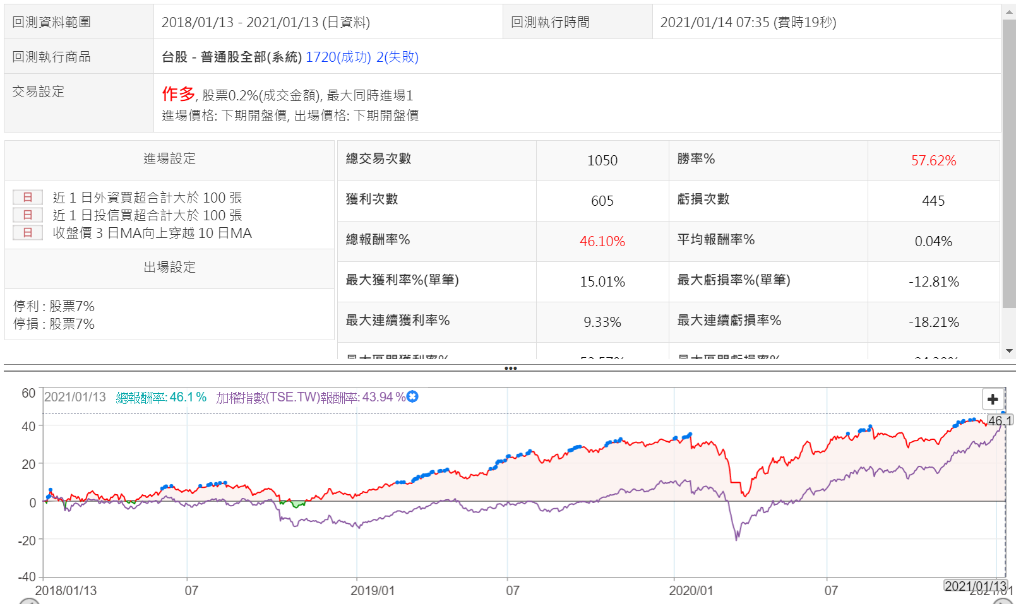This screenshot has width=1016, height=604.
Task: Click the 46.1 value marker on the chart
Action: pos(1000,420)
